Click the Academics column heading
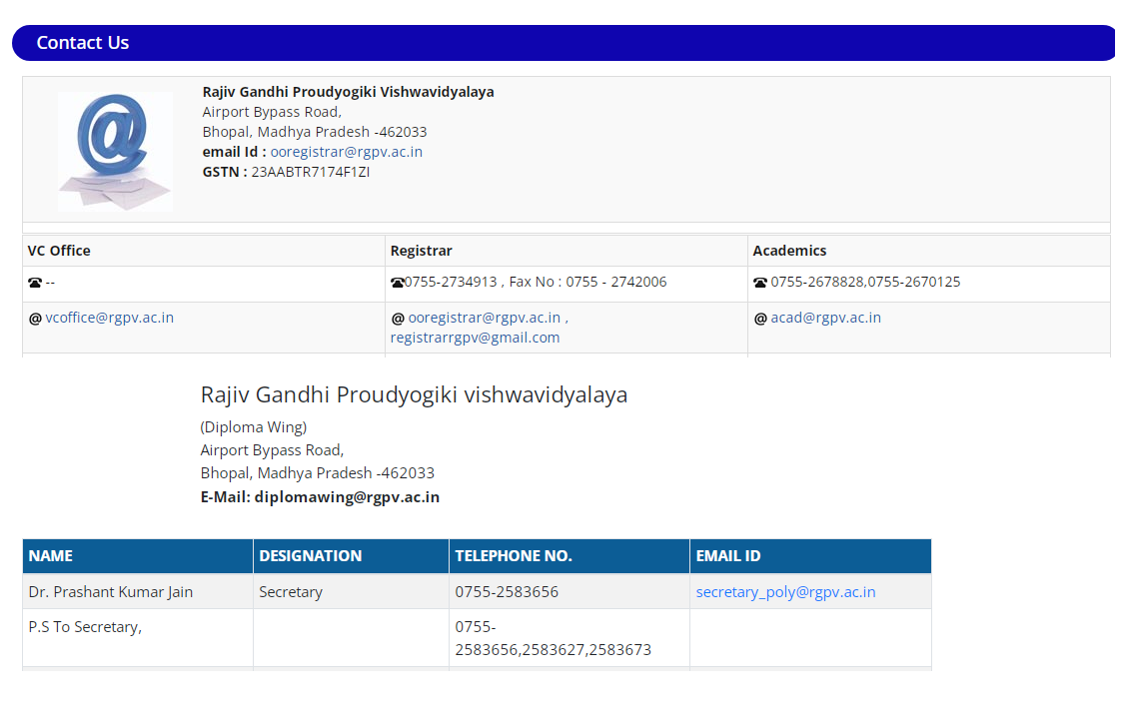 pos(790,251)
